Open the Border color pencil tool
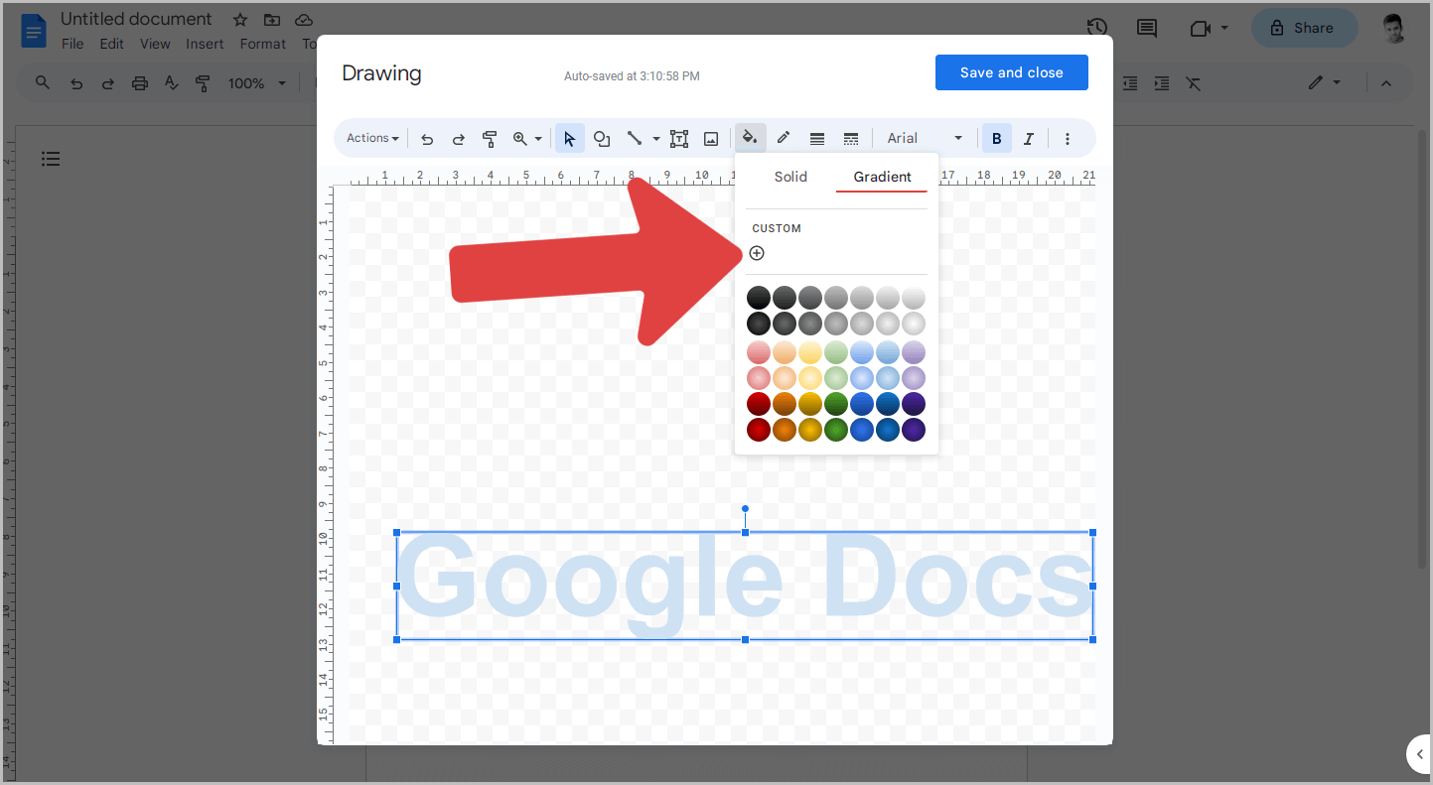The height and width of the screenshot is (785, 1433). 784,139
